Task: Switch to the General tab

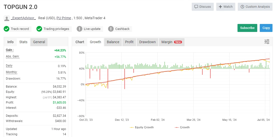Action: coord(39,42)
